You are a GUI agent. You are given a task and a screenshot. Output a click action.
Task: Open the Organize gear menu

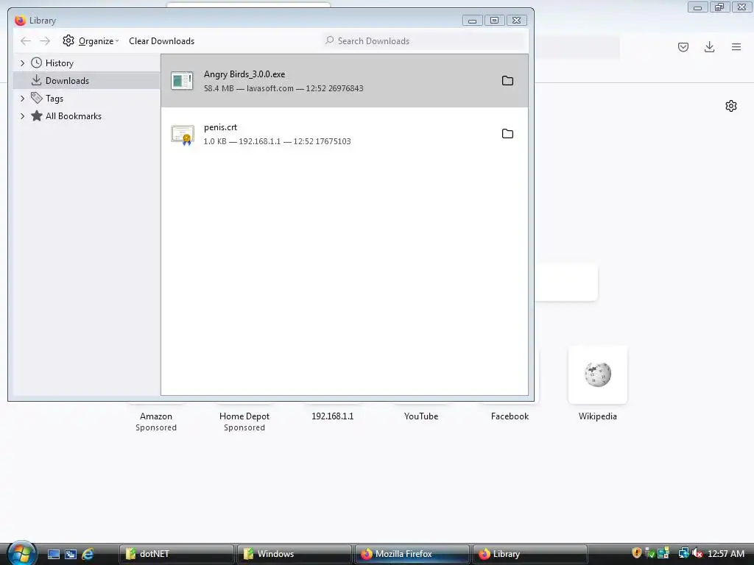91,41
